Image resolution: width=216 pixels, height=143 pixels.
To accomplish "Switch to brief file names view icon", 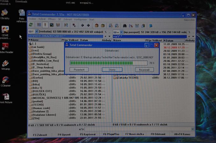I will (39, 25).
